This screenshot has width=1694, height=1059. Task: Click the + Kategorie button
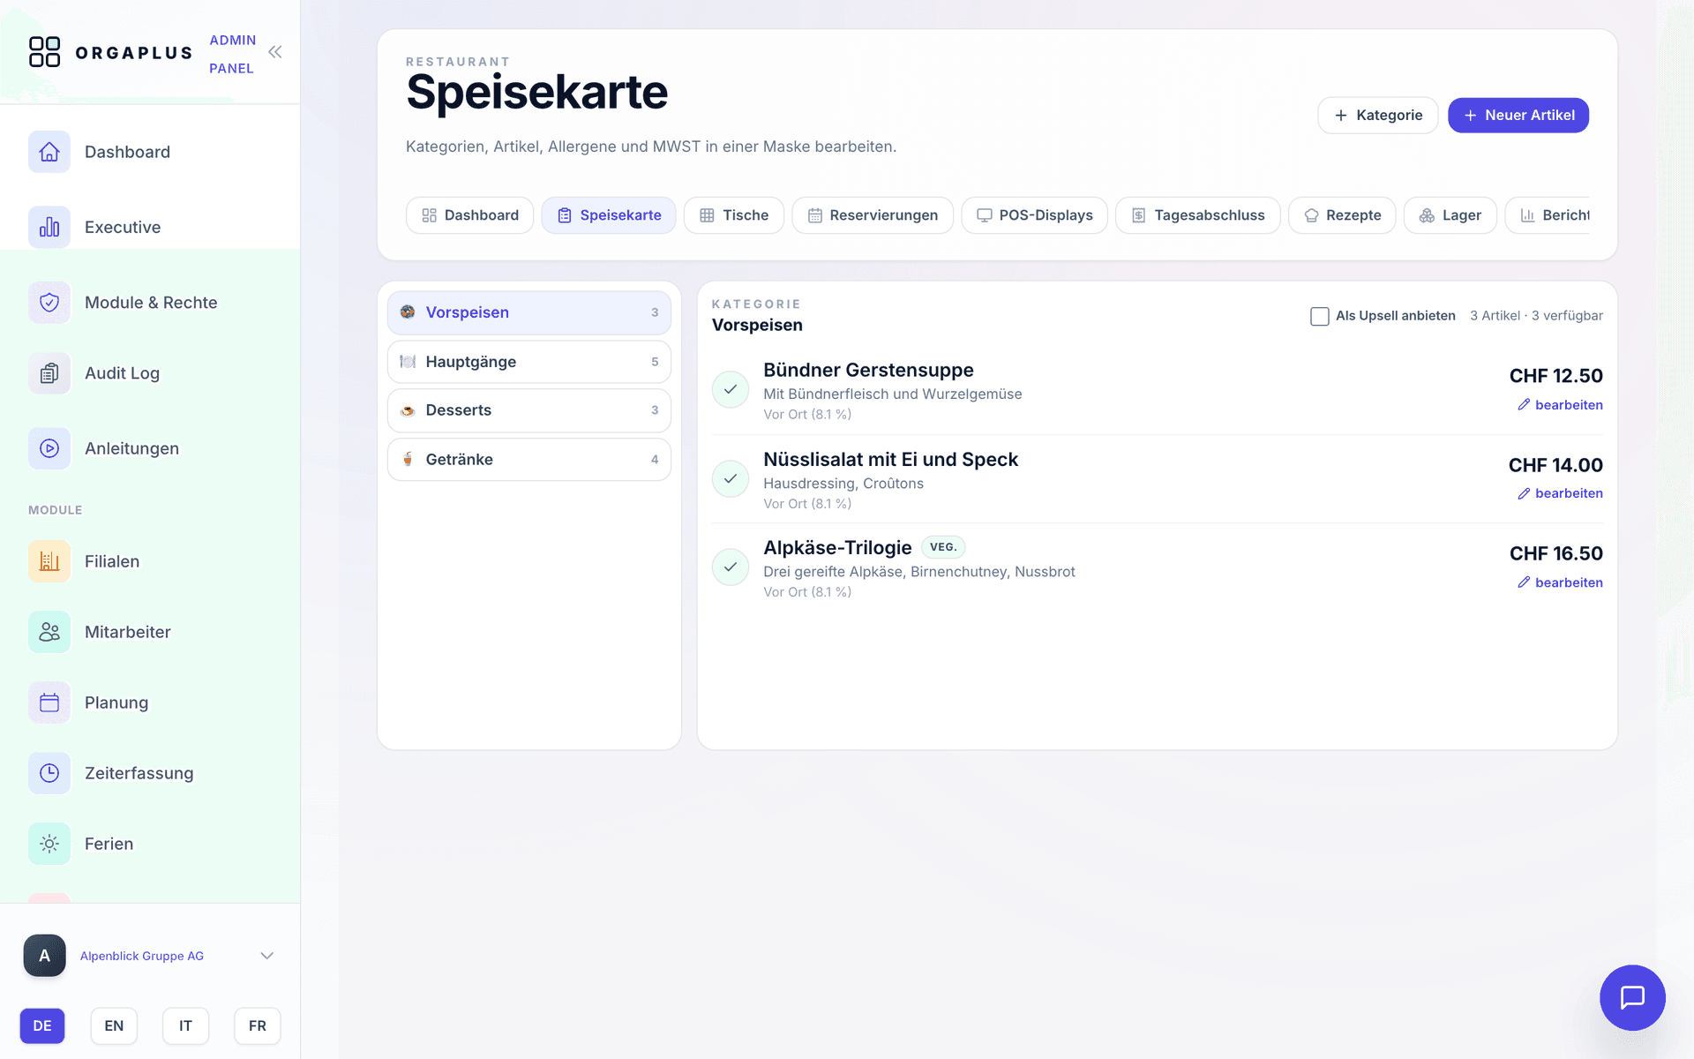(1378, 116)
